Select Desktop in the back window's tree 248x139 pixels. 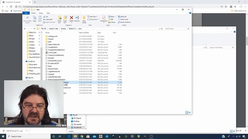click(x=75, y=121)
